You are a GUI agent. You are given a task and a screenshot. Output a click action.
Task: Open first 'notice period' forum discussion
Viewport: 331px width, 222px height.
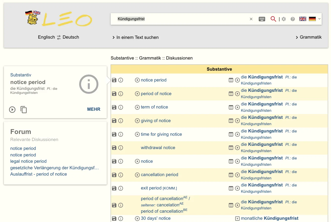(x=23, y=148)
